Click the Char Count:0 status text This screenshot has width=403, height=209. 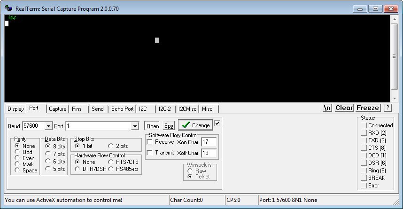point(186,200)
